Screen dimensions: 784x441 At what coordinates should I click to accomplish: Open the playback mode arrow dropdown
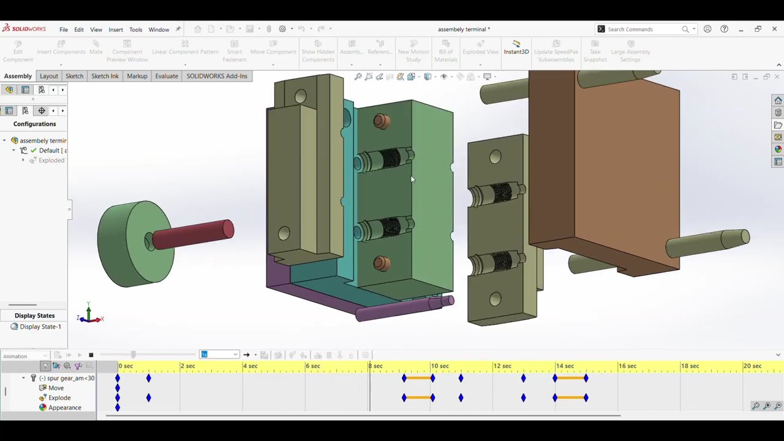coord(255,355)
